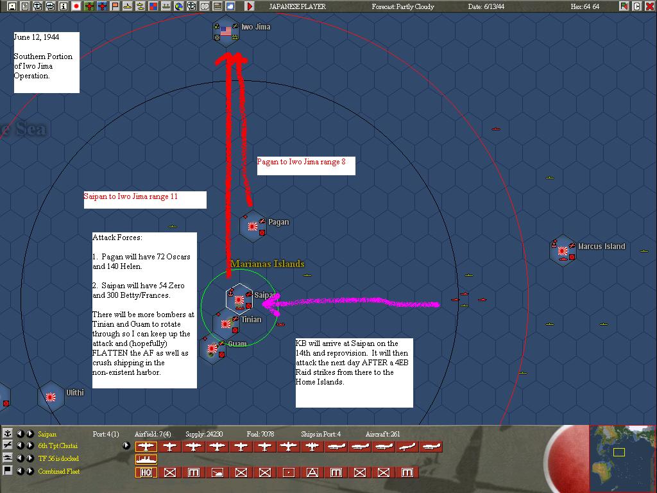Image resolution: width=657 pixels, height=493 pixels.
Task: Click left arrow next to Combined Fleet
Action: click(x=20, y=471)
